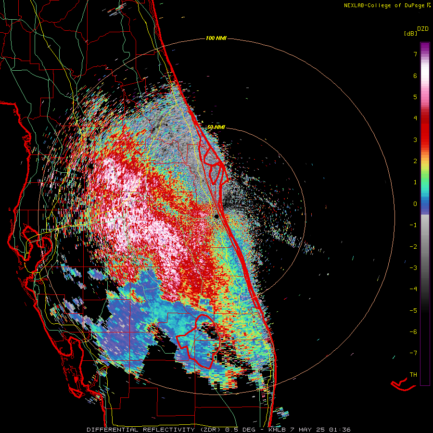Click the -5 tick label on color scale
The image size is (433, 433).
pos(413,311)
